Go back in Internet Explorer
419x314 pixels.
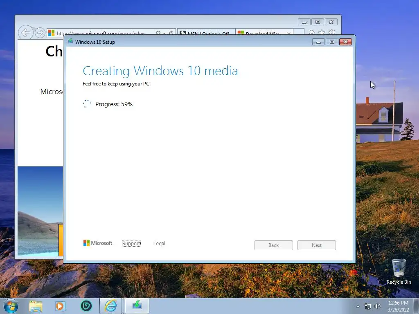26,33
